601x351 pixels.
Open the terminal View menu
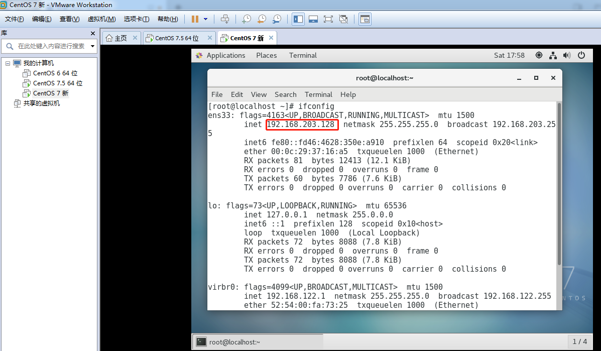point(259,94)
